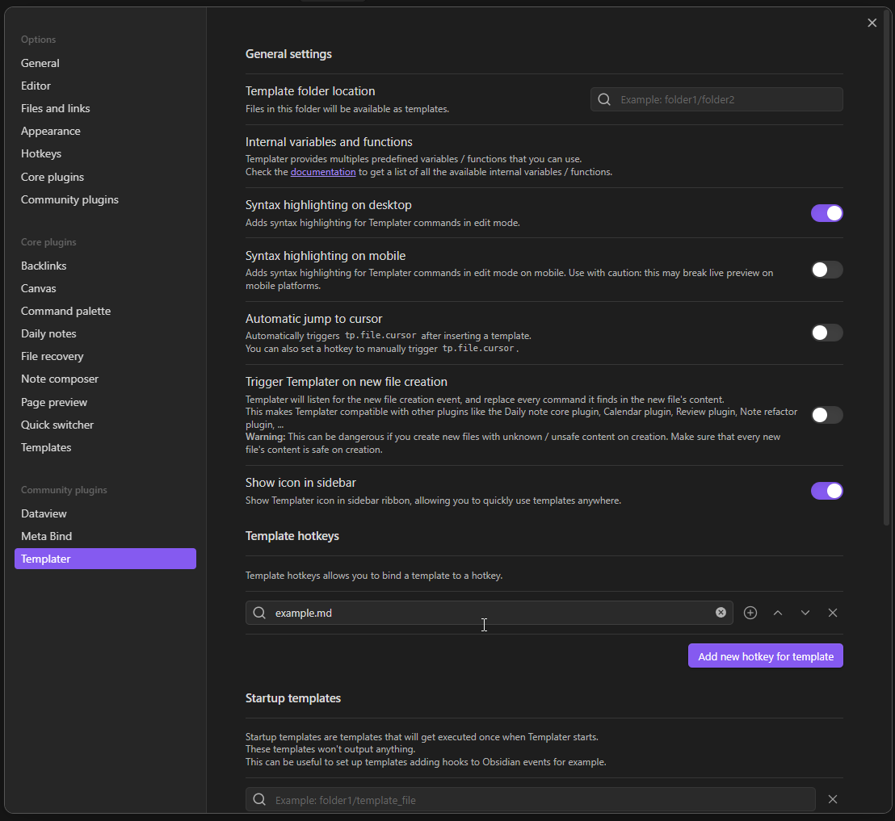Remove the example.md hotkey entry
Viewport: 895px width, 821px height.
point(833,613)
